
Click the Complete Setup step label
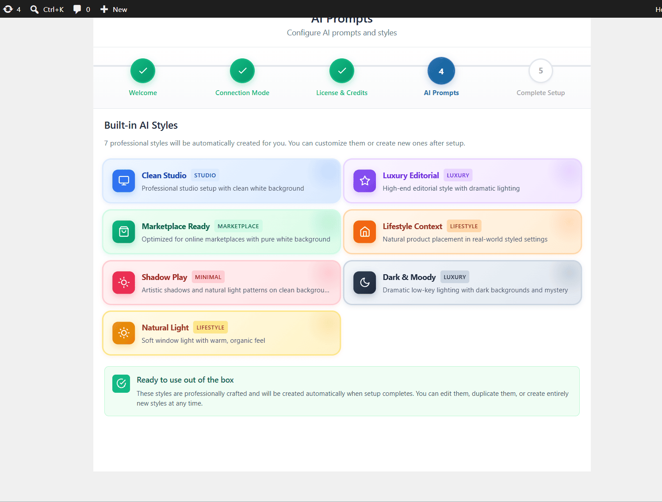pyautogui.click(x=541, y=93)
